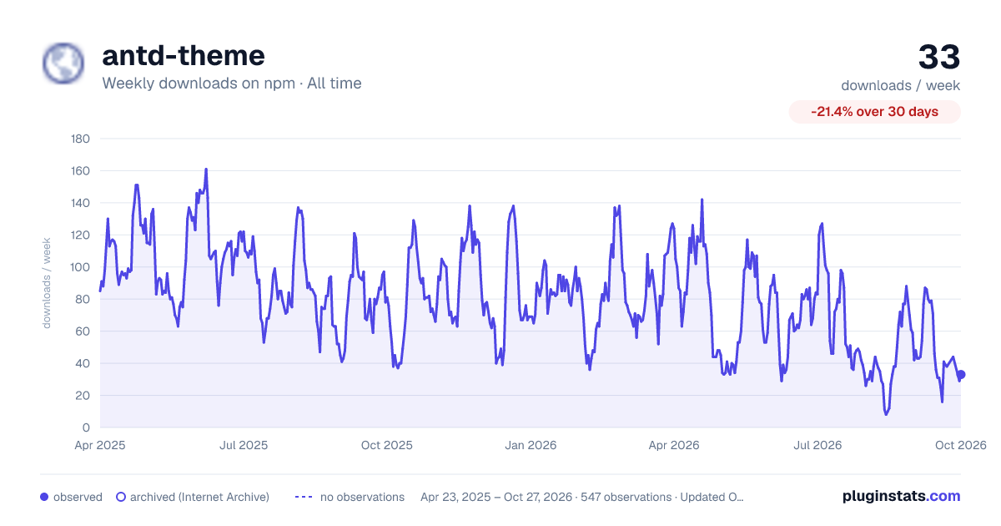Image resolution: width=1001 pixels, height=526 pixels.
Task: Open the pluginstats.com link
Action: point(902,496)
